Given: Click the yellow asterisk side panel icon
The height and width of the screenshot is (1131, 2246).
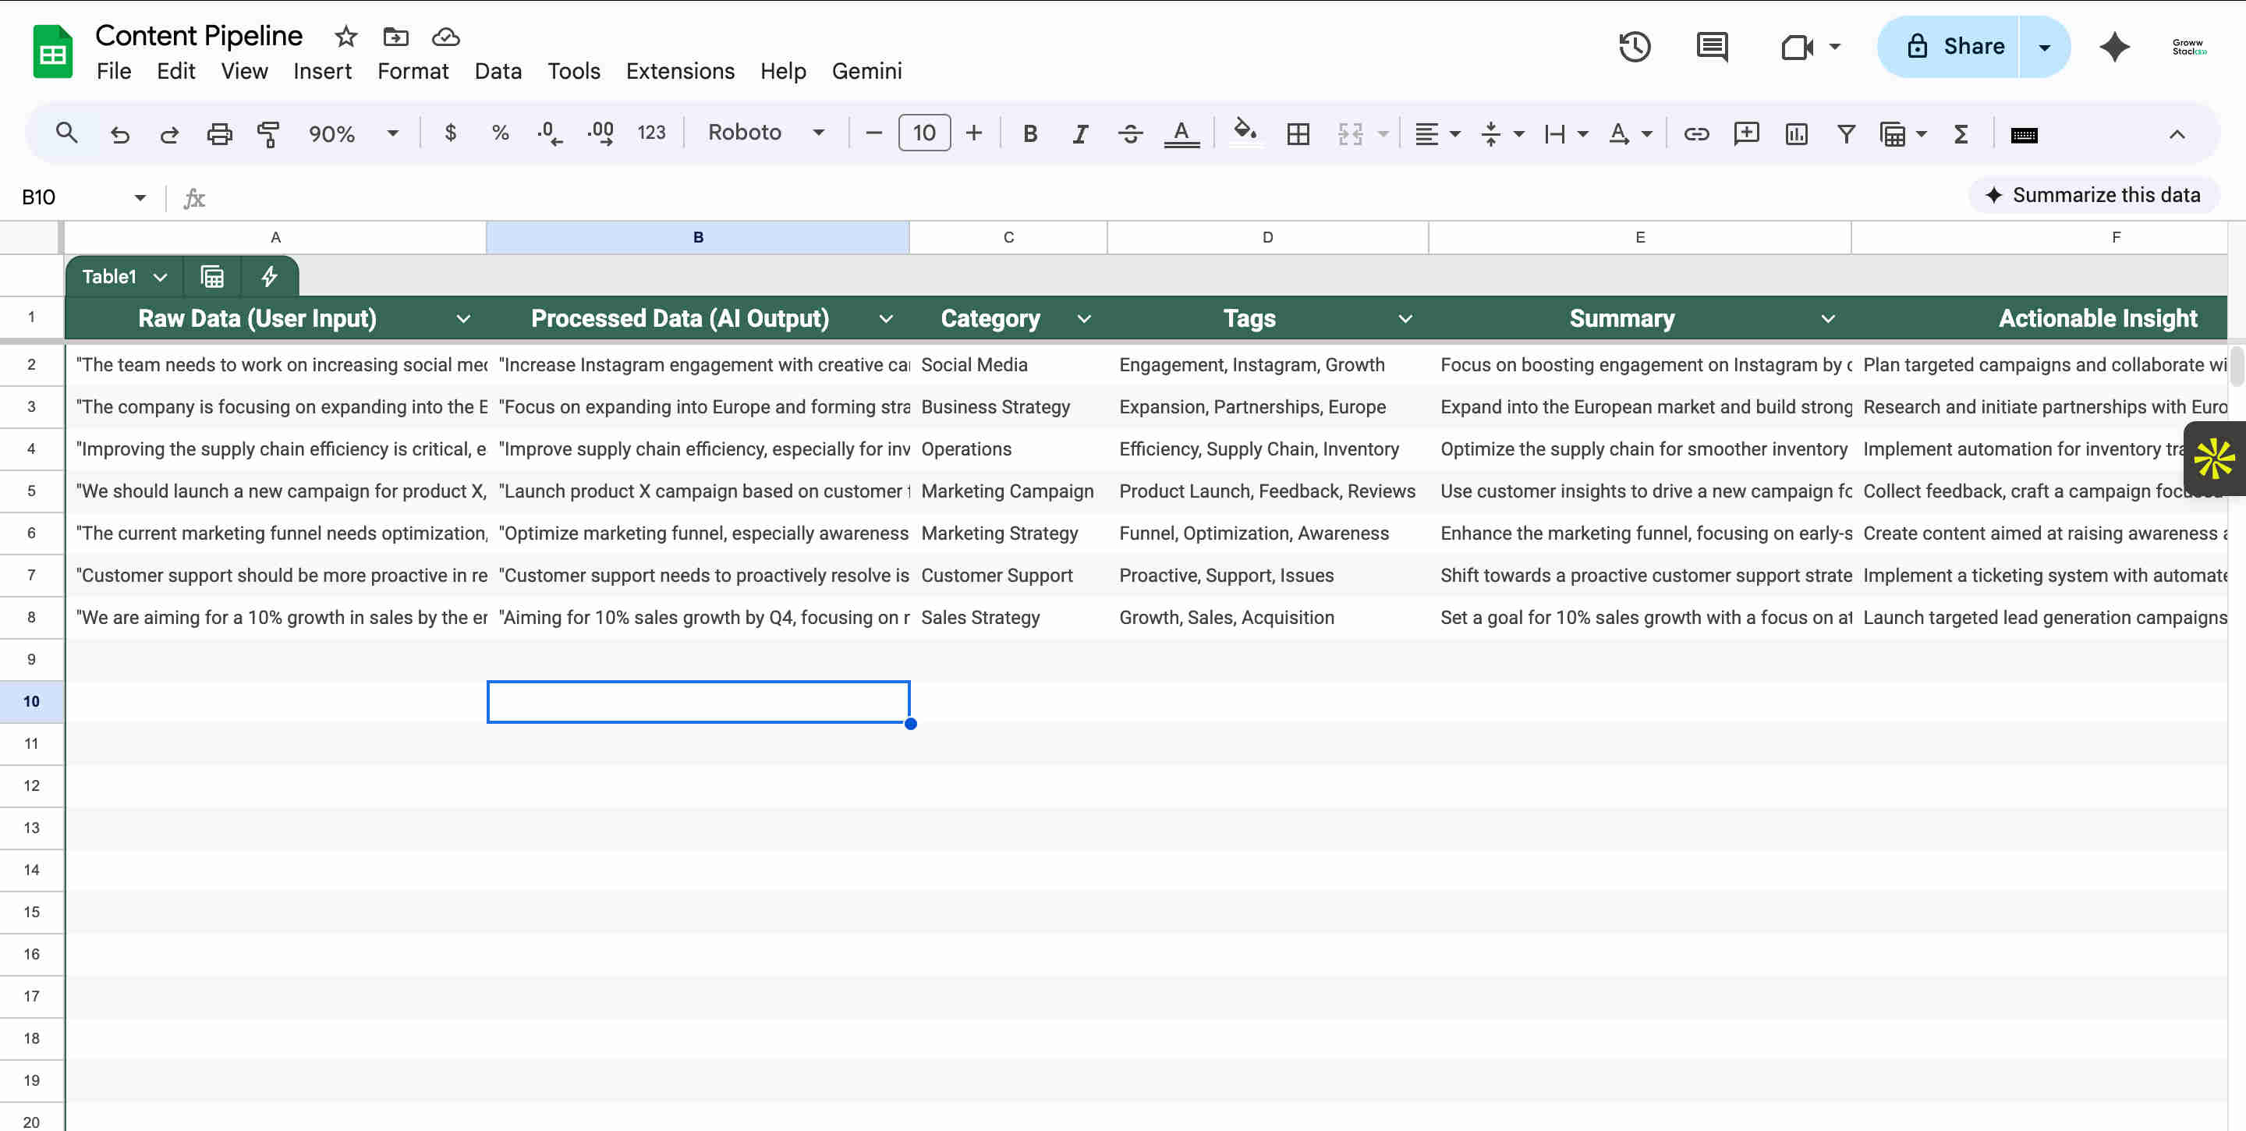Looking at the screenshot, I should (2214, 459).
